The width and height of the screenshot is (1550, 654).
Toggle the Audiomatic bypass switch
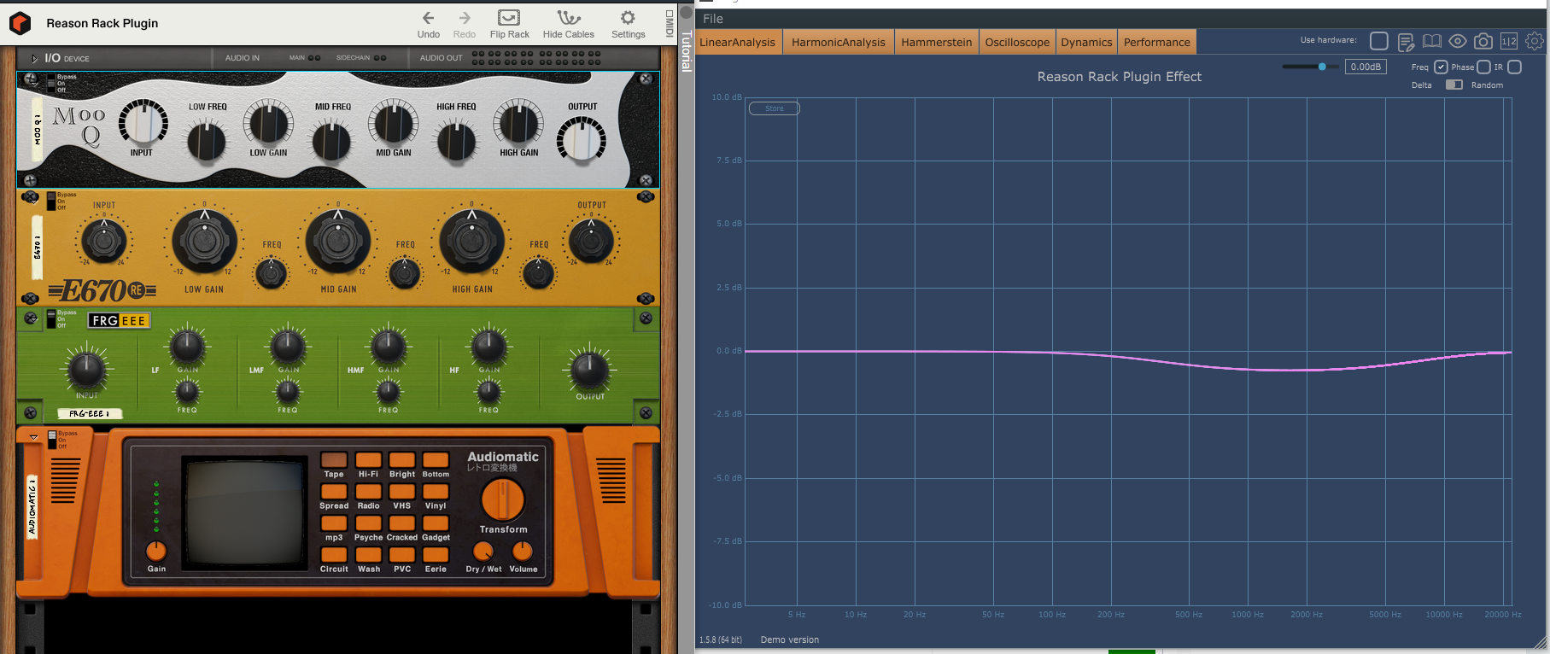point(52,440)
